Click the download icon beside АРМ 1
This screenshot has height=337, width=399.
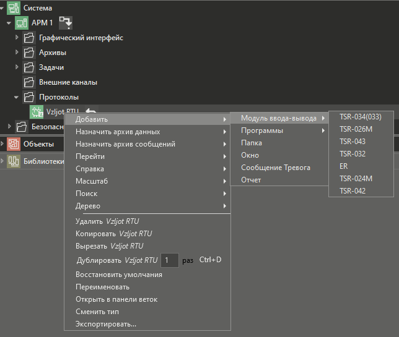pos(66,23)
